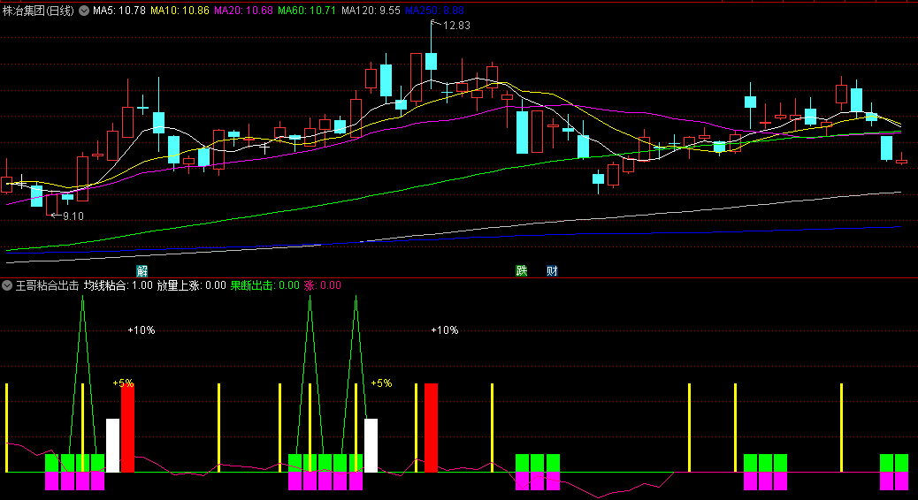Select the MA60: 10.71 label

(x=308, y=11)
